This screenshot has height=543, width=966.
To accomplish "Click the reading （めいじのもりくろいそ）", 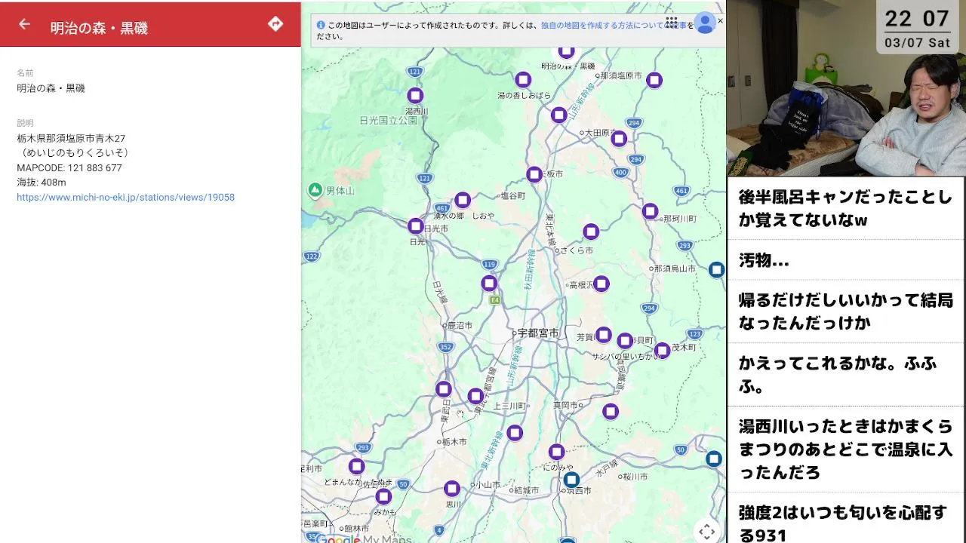I will pos(72,153).
